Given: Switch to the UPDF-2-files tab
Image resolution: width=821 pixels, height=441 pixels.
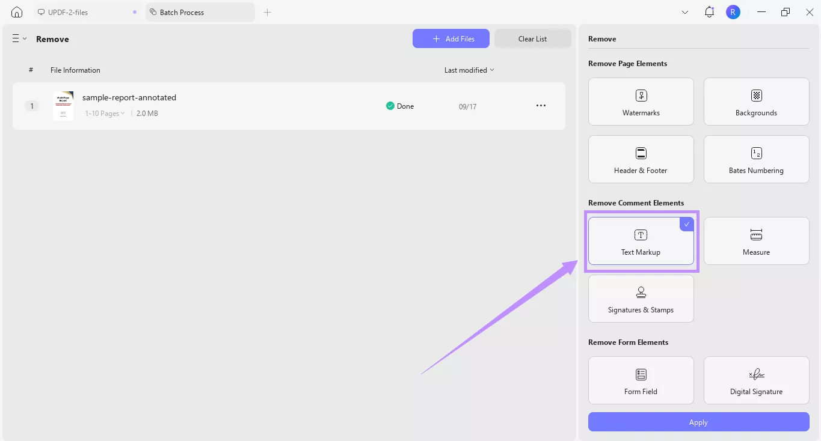Looking at the screenshot, I should [68, 11].
